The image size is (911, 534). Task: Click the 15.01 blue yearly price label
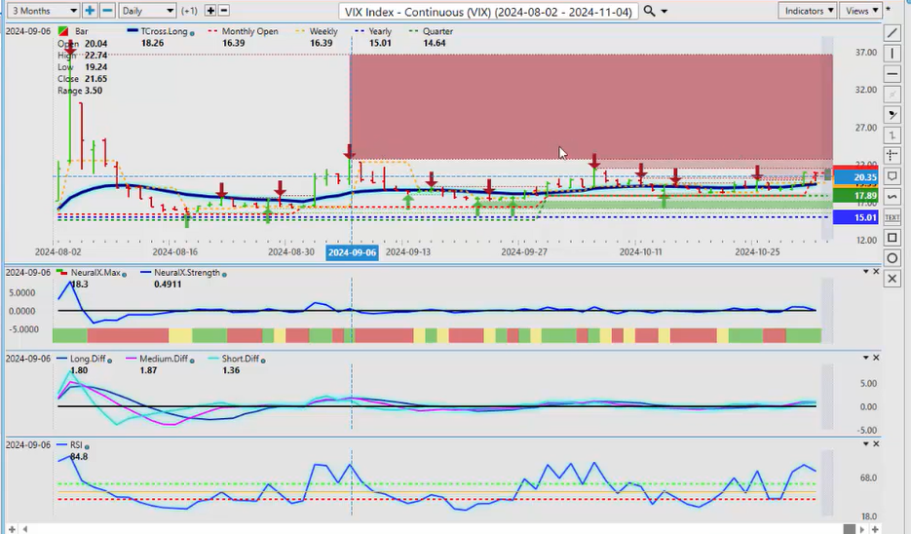[855, 217]
